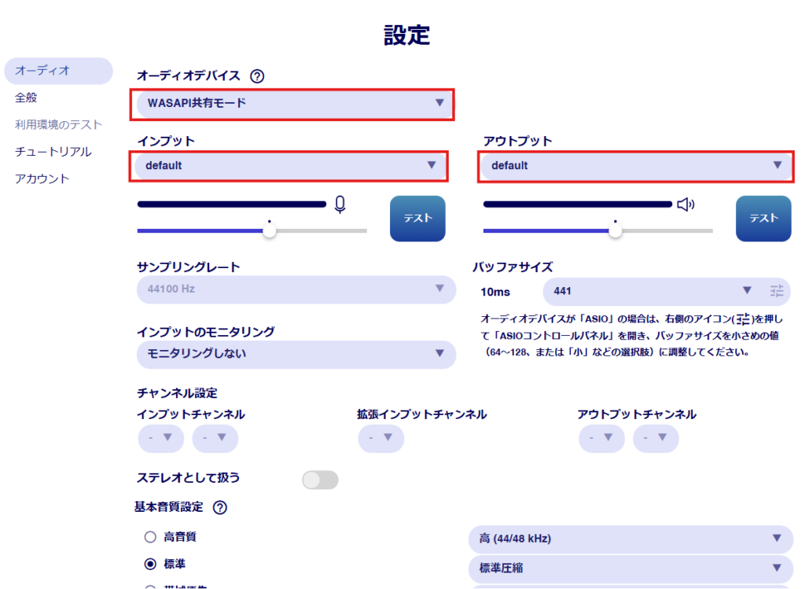Open the チュートリアル sidebar tab
805x589 pixels.
(x=53, y=152)
